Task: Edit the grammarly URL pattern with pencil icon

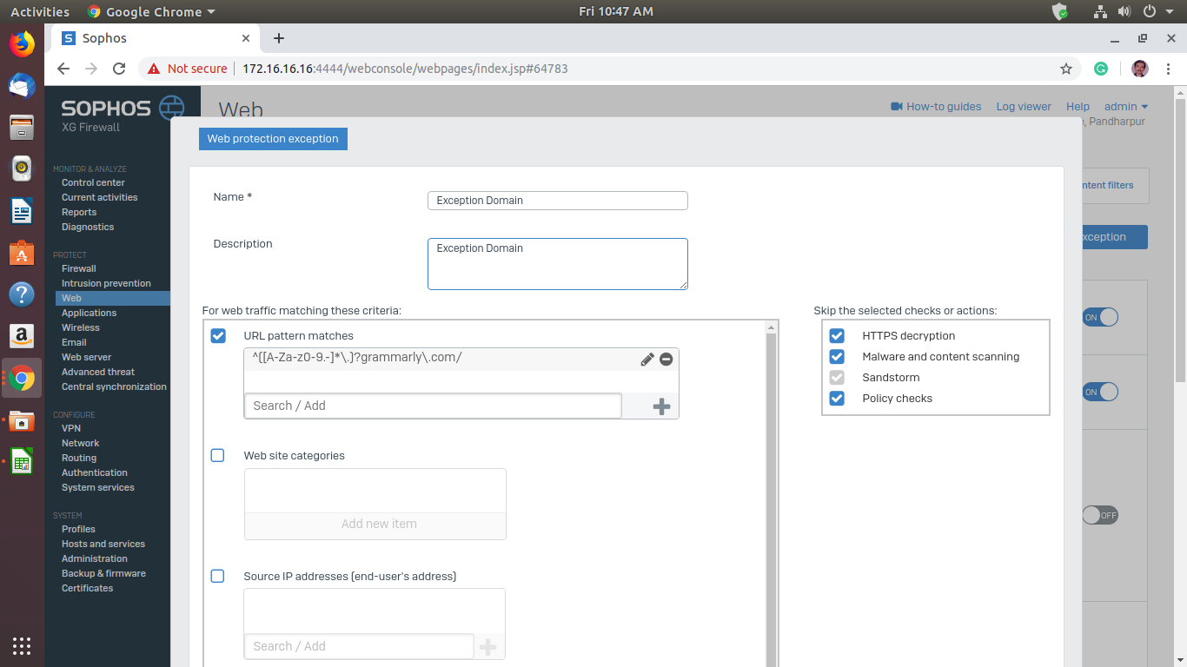Action: pos(647,360)
